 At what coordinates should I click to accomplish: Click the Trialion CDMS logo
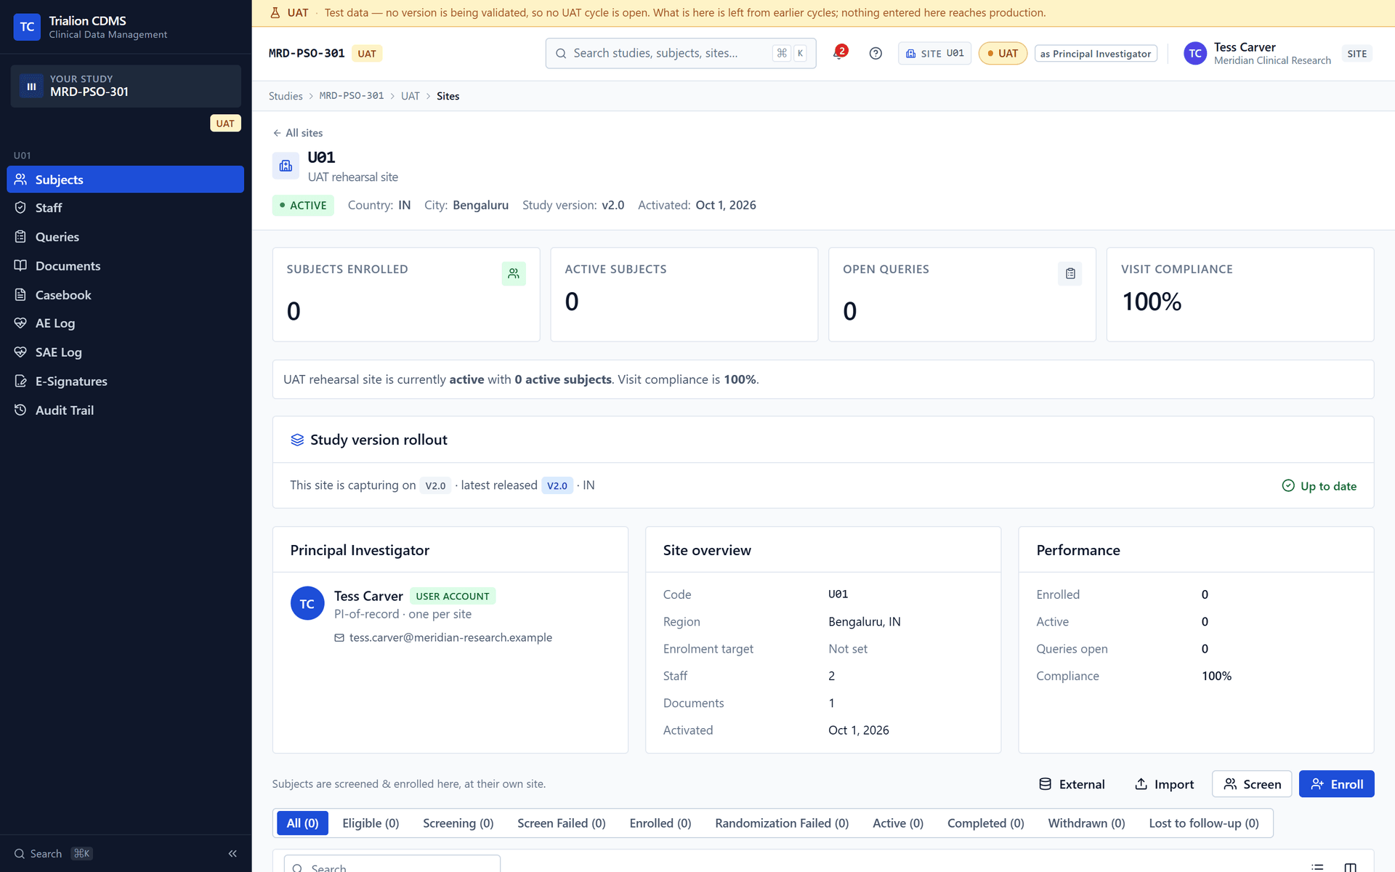[27, 27]
